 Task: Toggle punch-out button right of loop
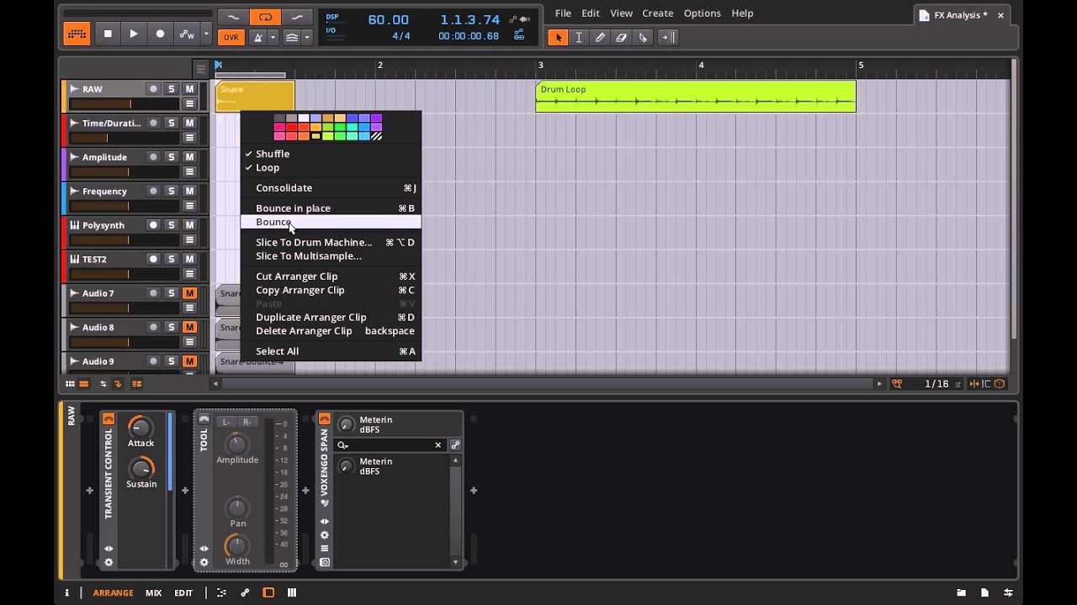(296, 17)
